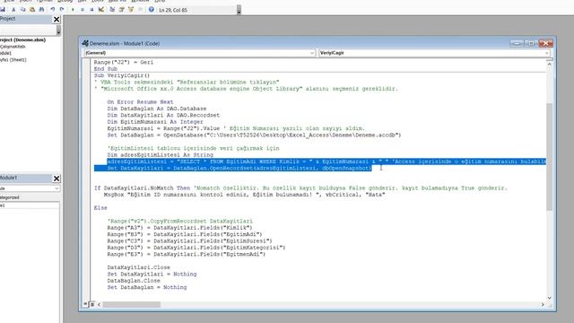
Task: Undo the last edit via the toolbar
Action: pyautogui.click(x=52, y=10)
